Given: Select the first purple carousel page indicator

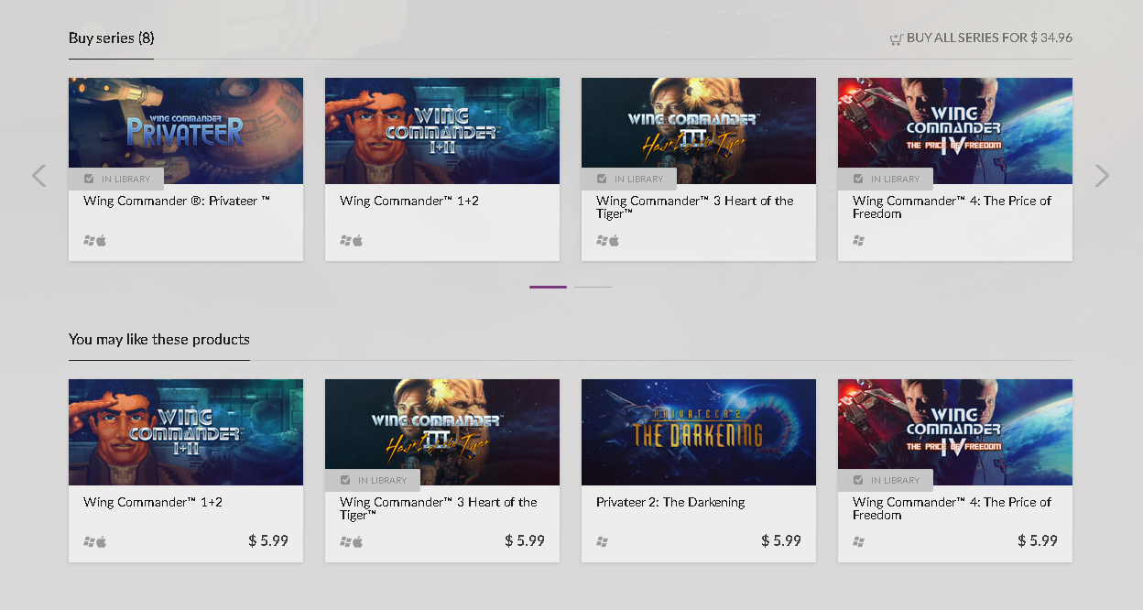Looking at the screenshot, I should pyautogui.click(x=548, y=287).
